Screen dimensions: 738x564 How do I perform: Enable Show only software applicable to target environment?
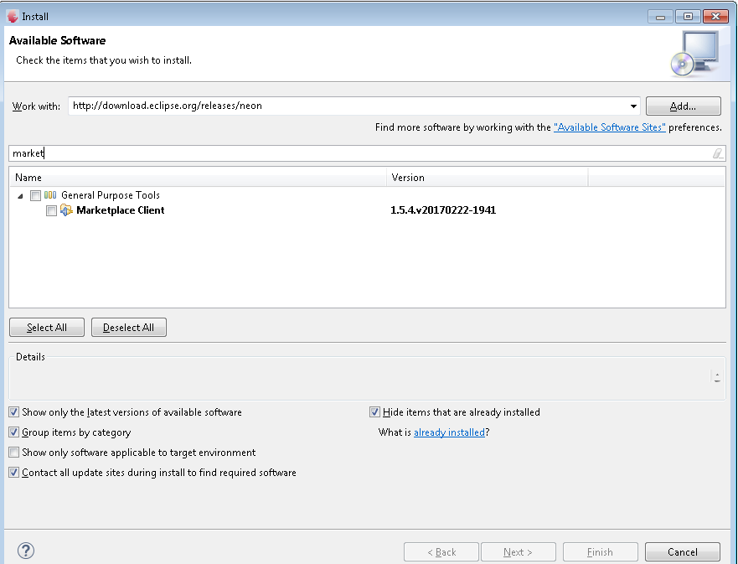coord(13,452)
